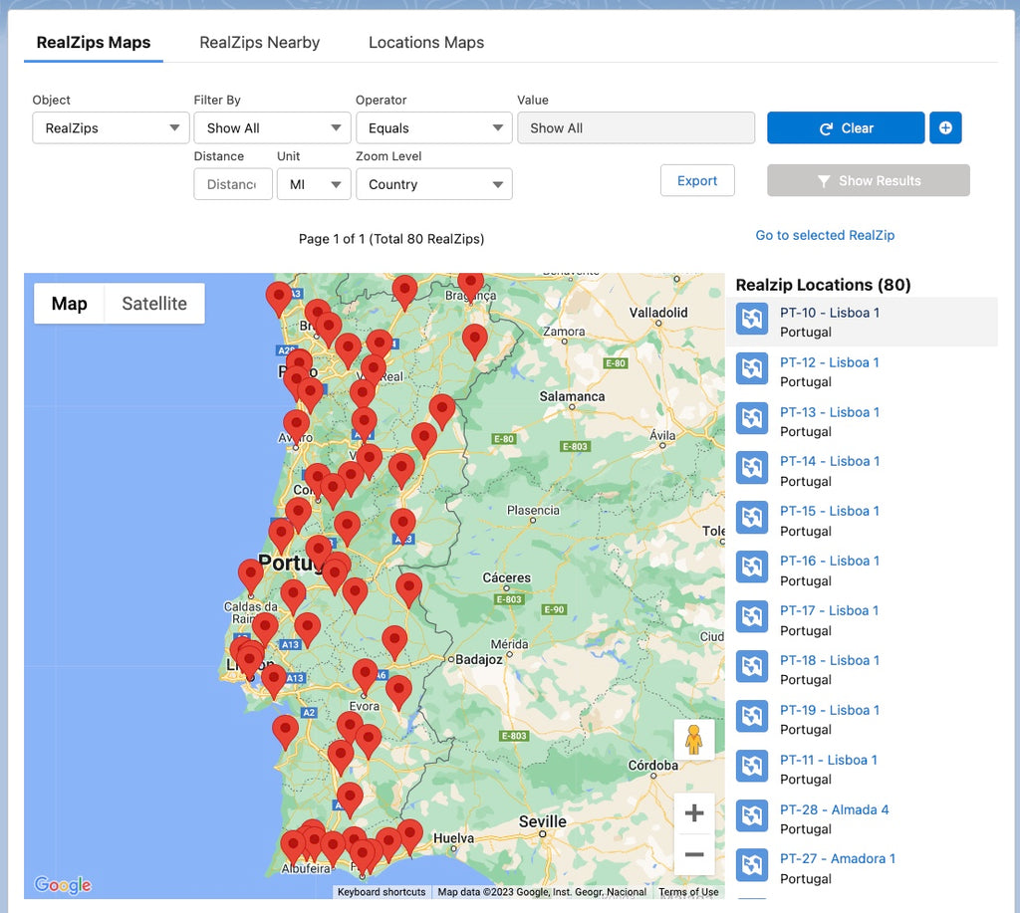Open the PT-15 - Lisboa 1 link

pos(830,511)
